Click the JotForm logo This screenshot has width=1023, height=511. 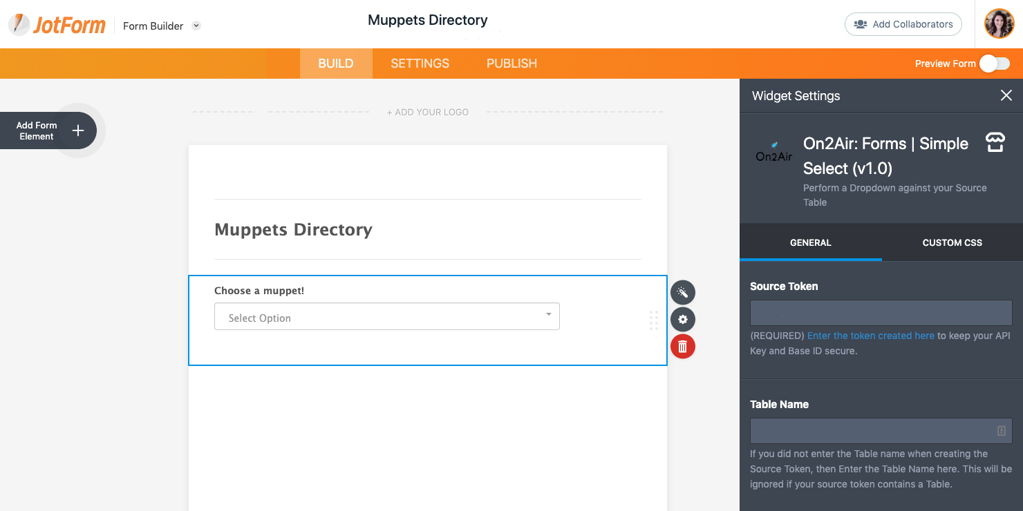tap(57, 25)
